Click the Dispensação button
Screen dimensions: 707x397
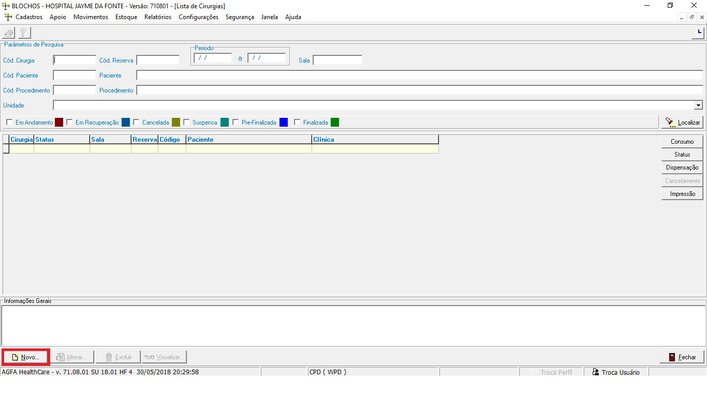click(682, 167)
